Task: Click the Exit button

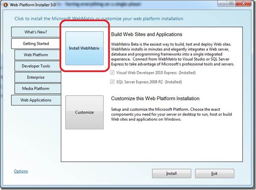Action: click(x=214, y=173)
